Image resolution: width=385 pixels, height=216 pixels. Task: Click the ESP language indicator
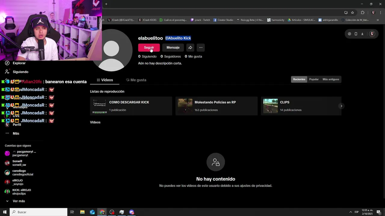point(356,212)
